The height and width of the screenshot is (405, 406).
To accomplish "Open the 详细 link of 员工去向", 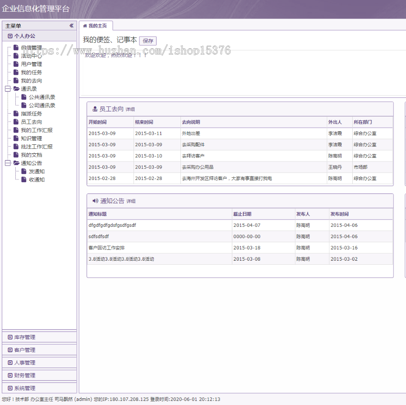I will [130, 109].
